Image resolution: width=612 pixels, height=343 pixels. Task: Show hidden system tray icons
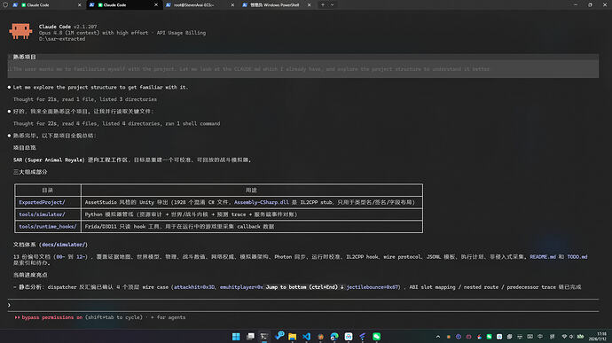pyautogui.click(x=438, y=337)
